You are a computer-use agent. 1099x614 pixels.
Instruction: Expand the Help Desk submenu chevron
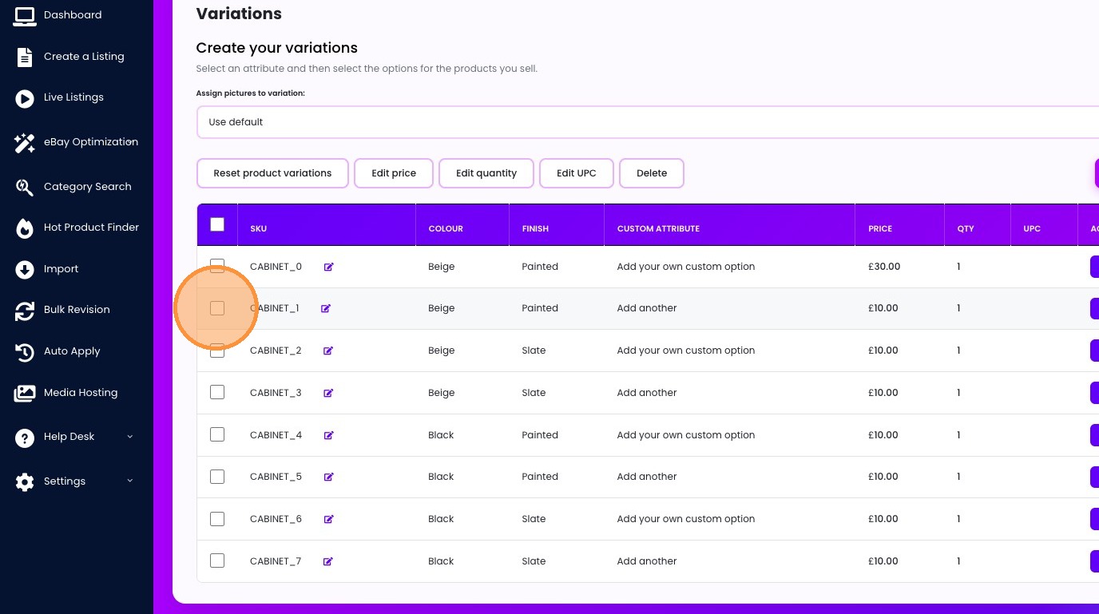(x=130, y=437)
